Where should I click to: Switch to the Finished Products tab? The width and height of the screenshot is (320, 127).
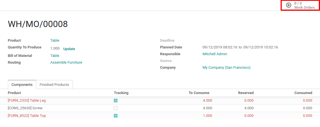[x=54, y=84]
